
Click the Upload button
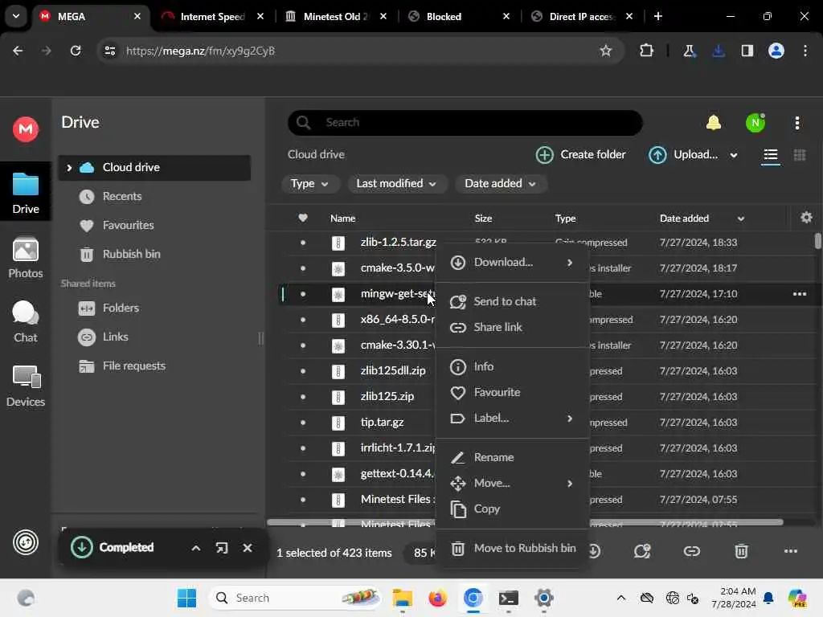tap(683, 155)
